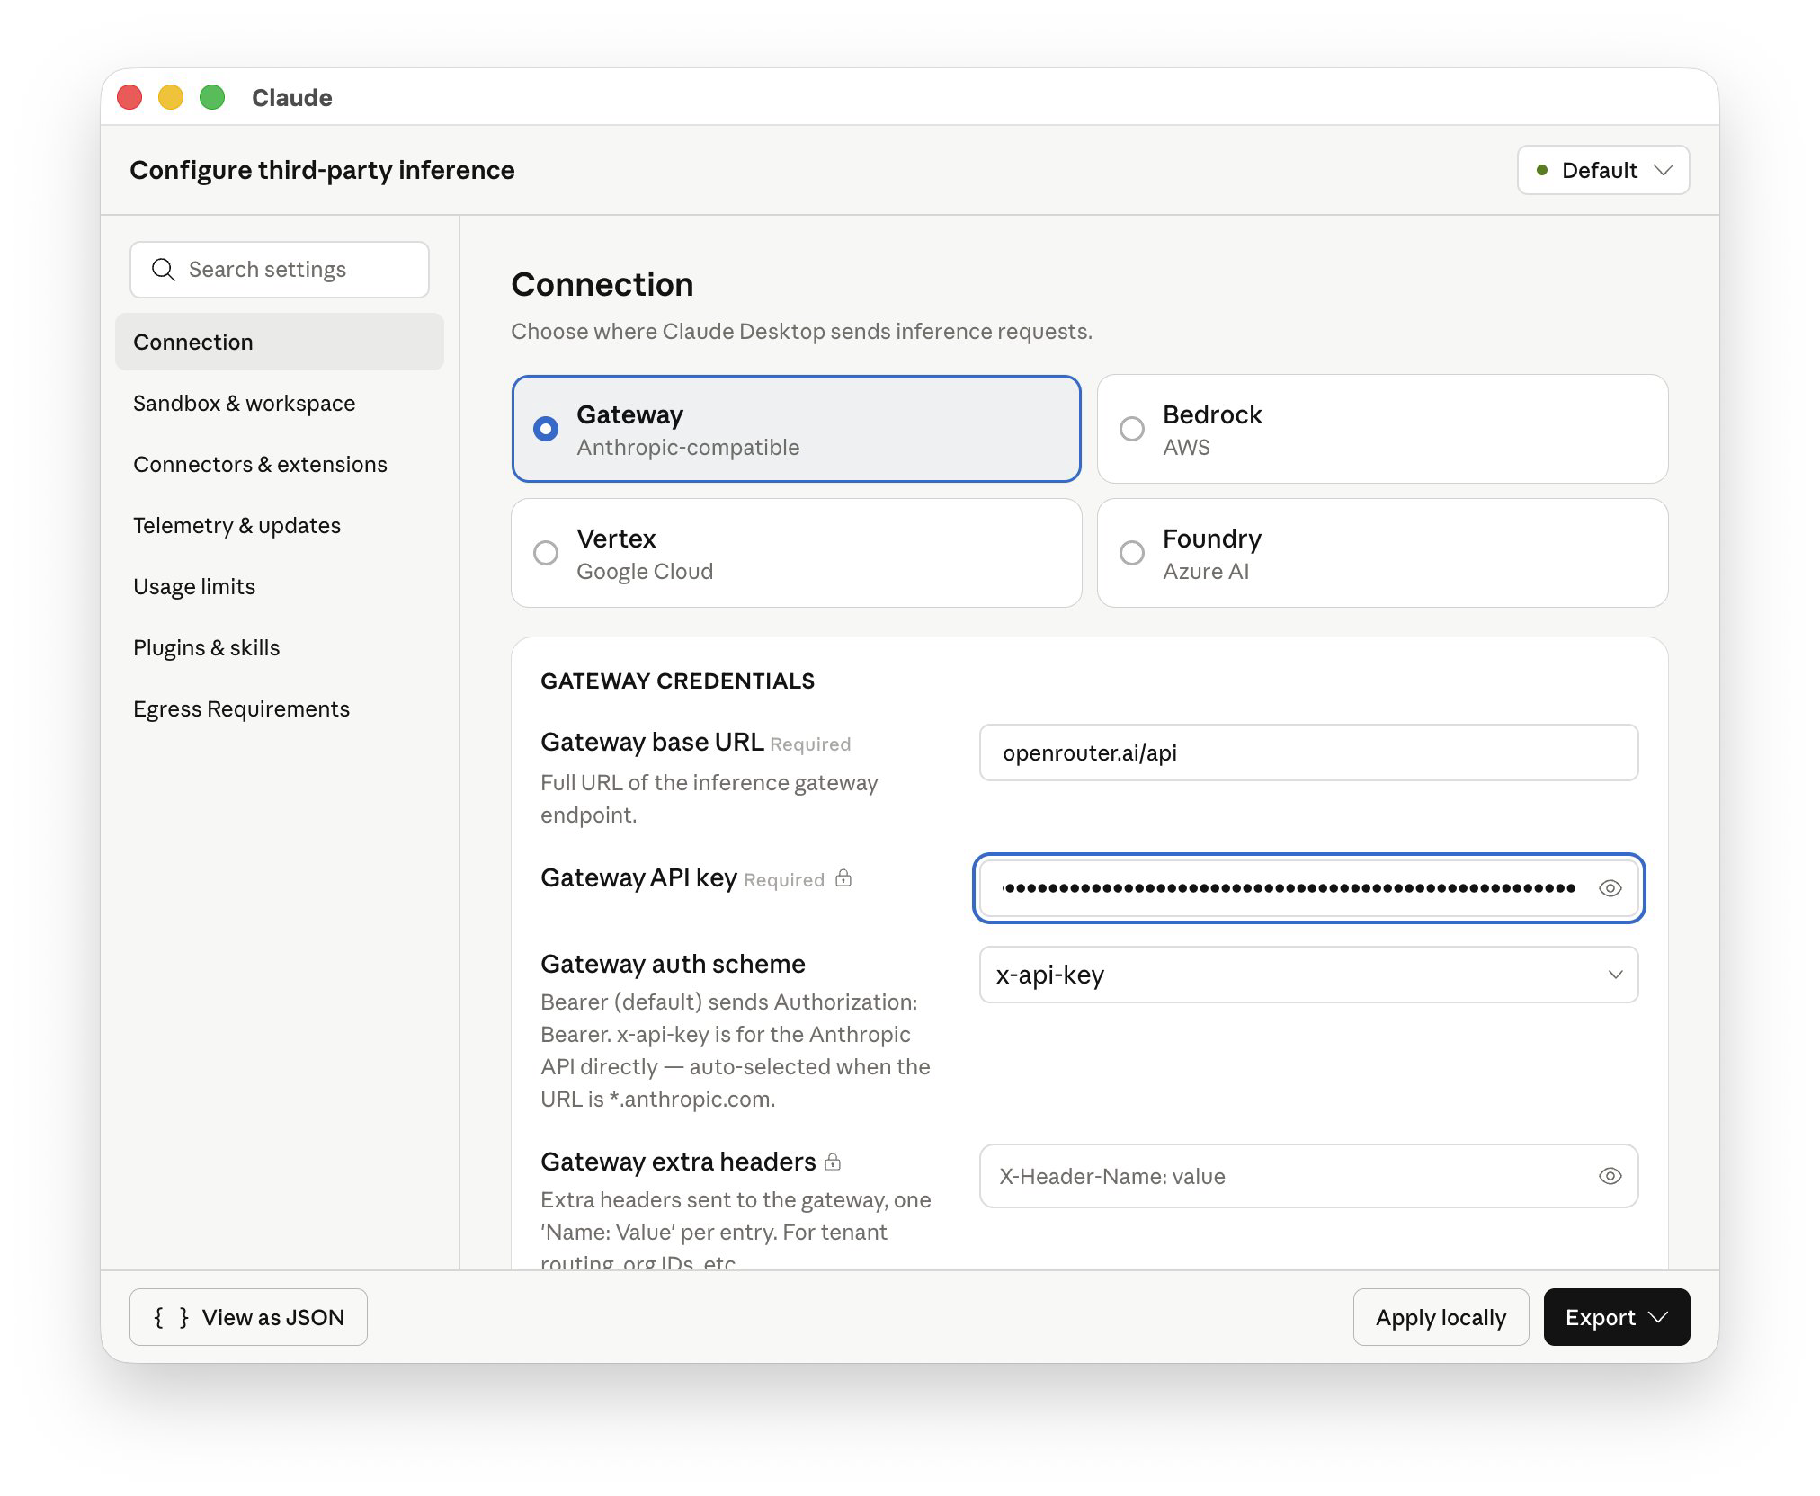The image size is (1820, 1496).
Task: Select the Bedrock AWS radio option
Action: [x=1132, y=429]
